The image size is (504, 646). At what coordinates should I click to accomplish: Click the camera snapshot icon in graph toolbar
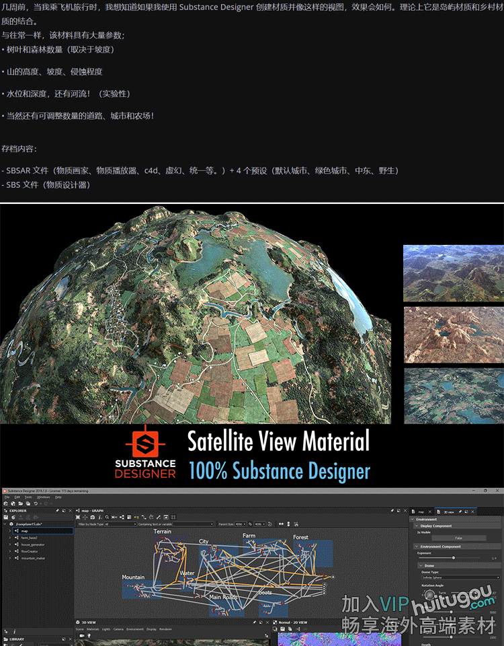click(x=93, y=517)
